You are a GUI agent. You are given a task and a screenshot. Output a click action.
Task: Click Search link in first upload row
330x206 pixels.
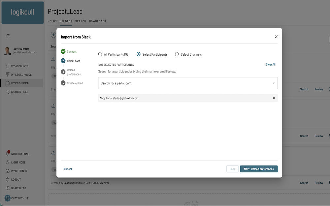pos(304,89)
